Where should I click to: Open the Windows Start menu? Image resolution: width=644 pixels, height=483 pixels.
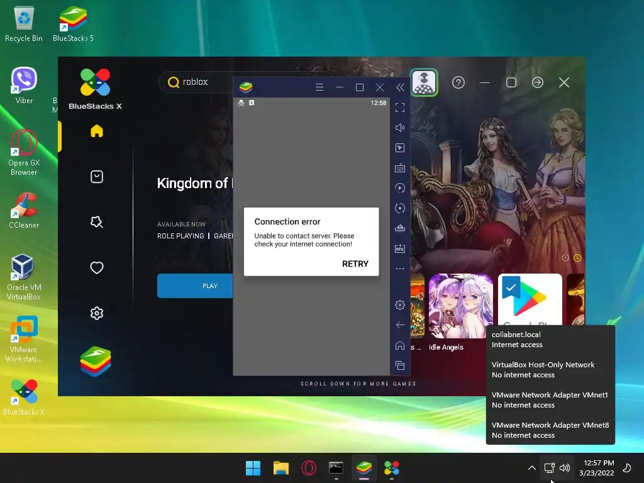pos(253,468)
